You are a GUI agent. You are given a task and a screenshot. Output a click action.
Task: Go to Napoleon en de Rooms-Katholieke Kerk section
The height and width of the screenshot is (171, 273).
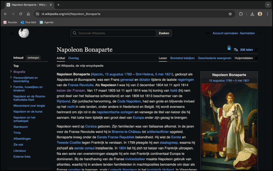coord(30,98)
